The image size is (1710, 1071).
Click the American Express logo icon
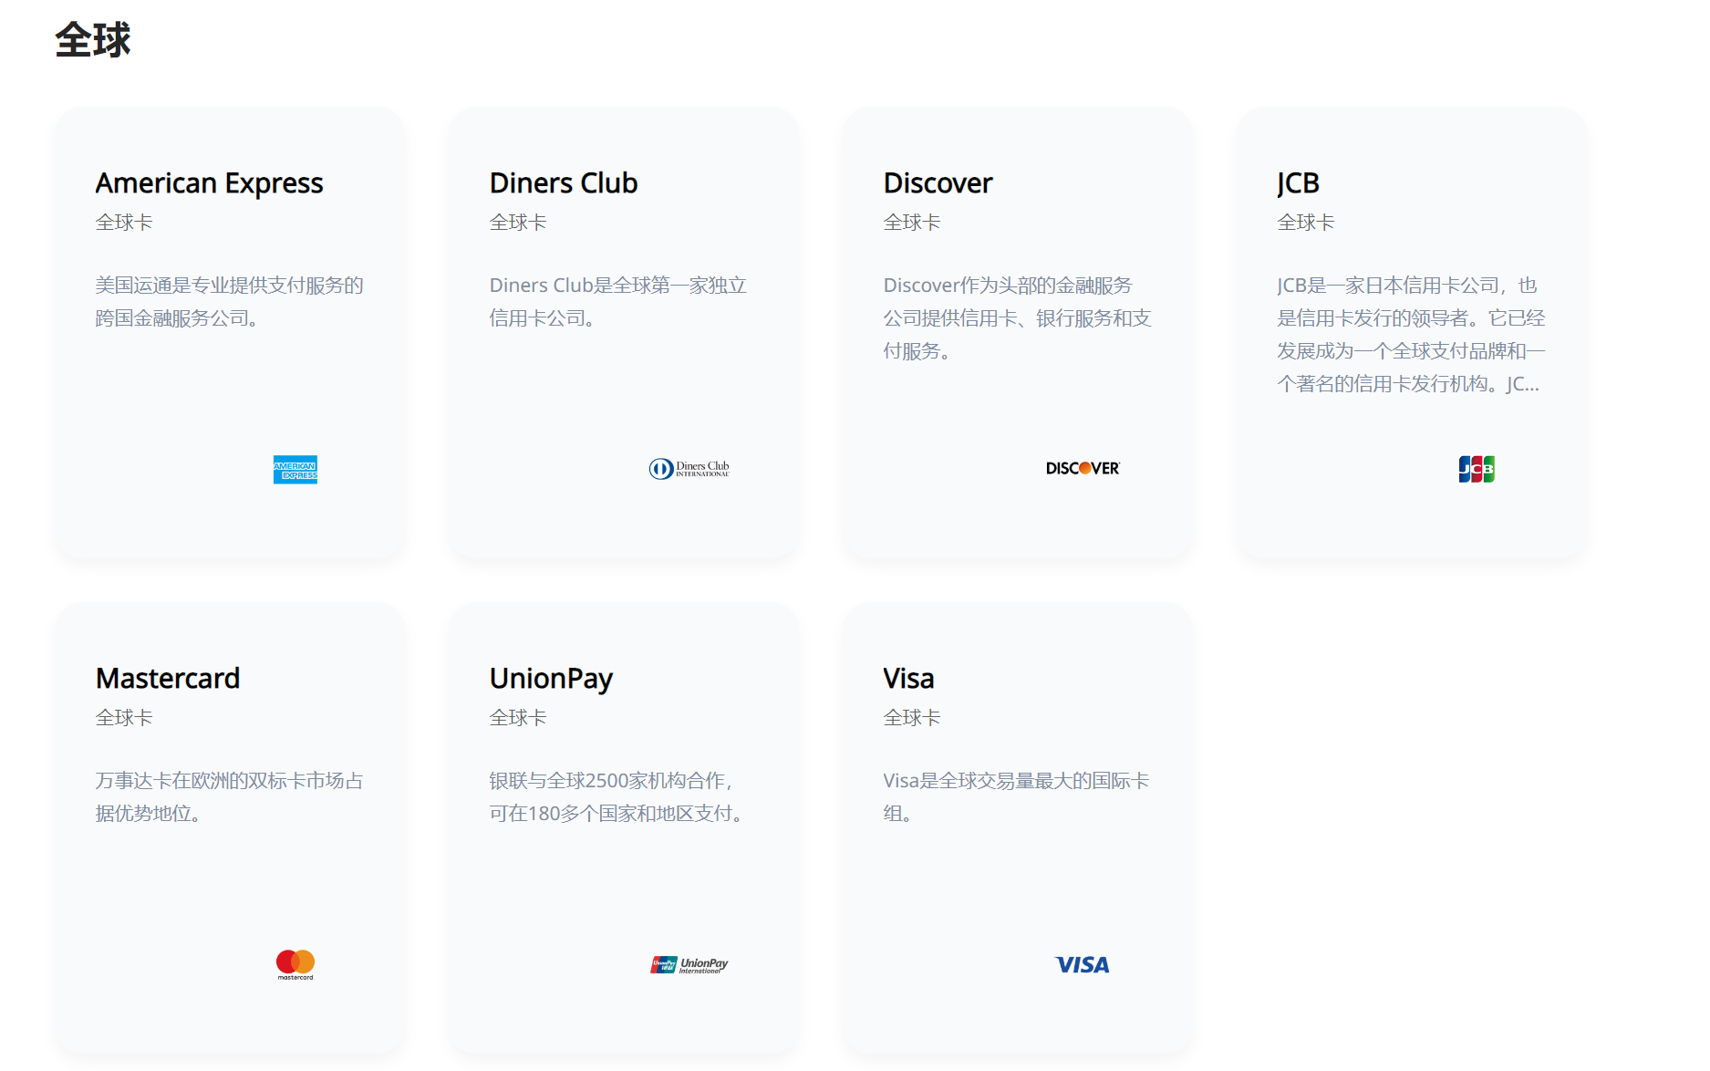(295, 469)
